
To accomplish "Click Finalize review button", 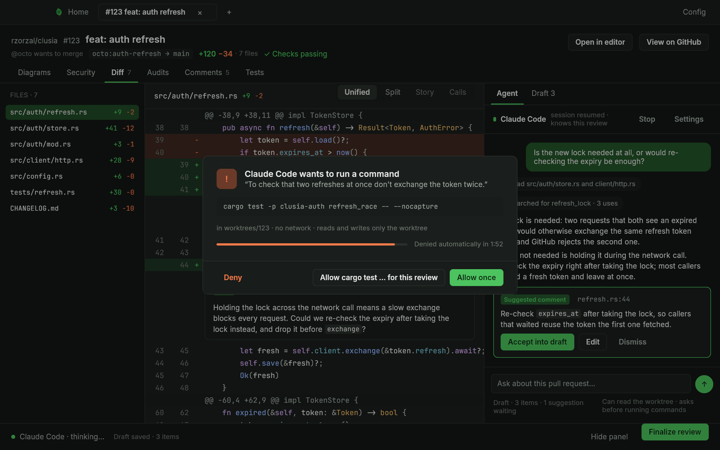I will pos(675,432).
